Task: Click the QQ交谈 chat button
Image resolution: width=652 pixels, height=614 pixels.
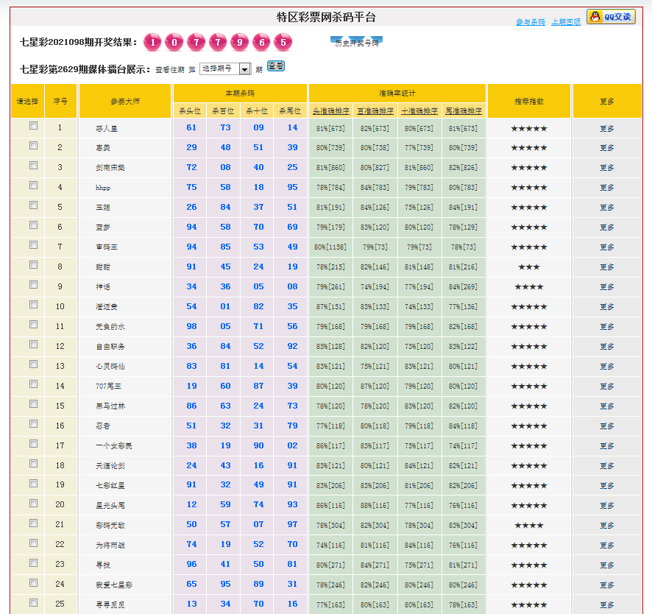Action: click(611, 17)
